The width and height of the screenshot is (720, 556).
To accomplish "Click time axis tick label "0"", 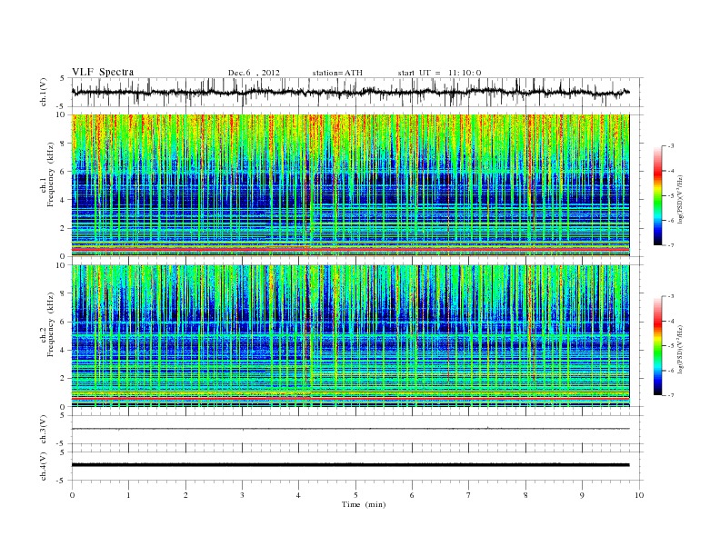I will pyautogui.click(x=72, y=495).
